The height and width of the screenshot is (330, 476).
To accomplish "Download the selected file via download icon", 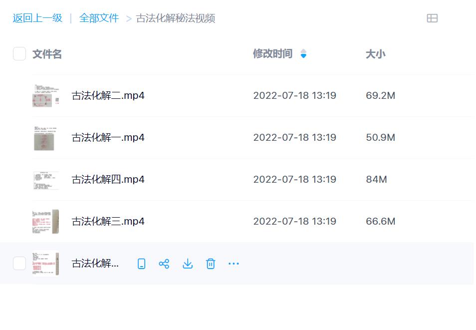I will pos(188,264).
